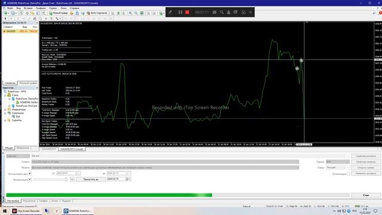Select the crosshair tool
Image resolution: width=382 pixels, height=215 pixels.
11,19
